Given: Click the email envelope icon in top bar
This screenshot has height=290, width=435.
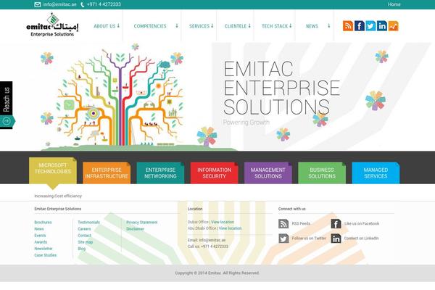Looking at the screenshot, I should (38, 4).
